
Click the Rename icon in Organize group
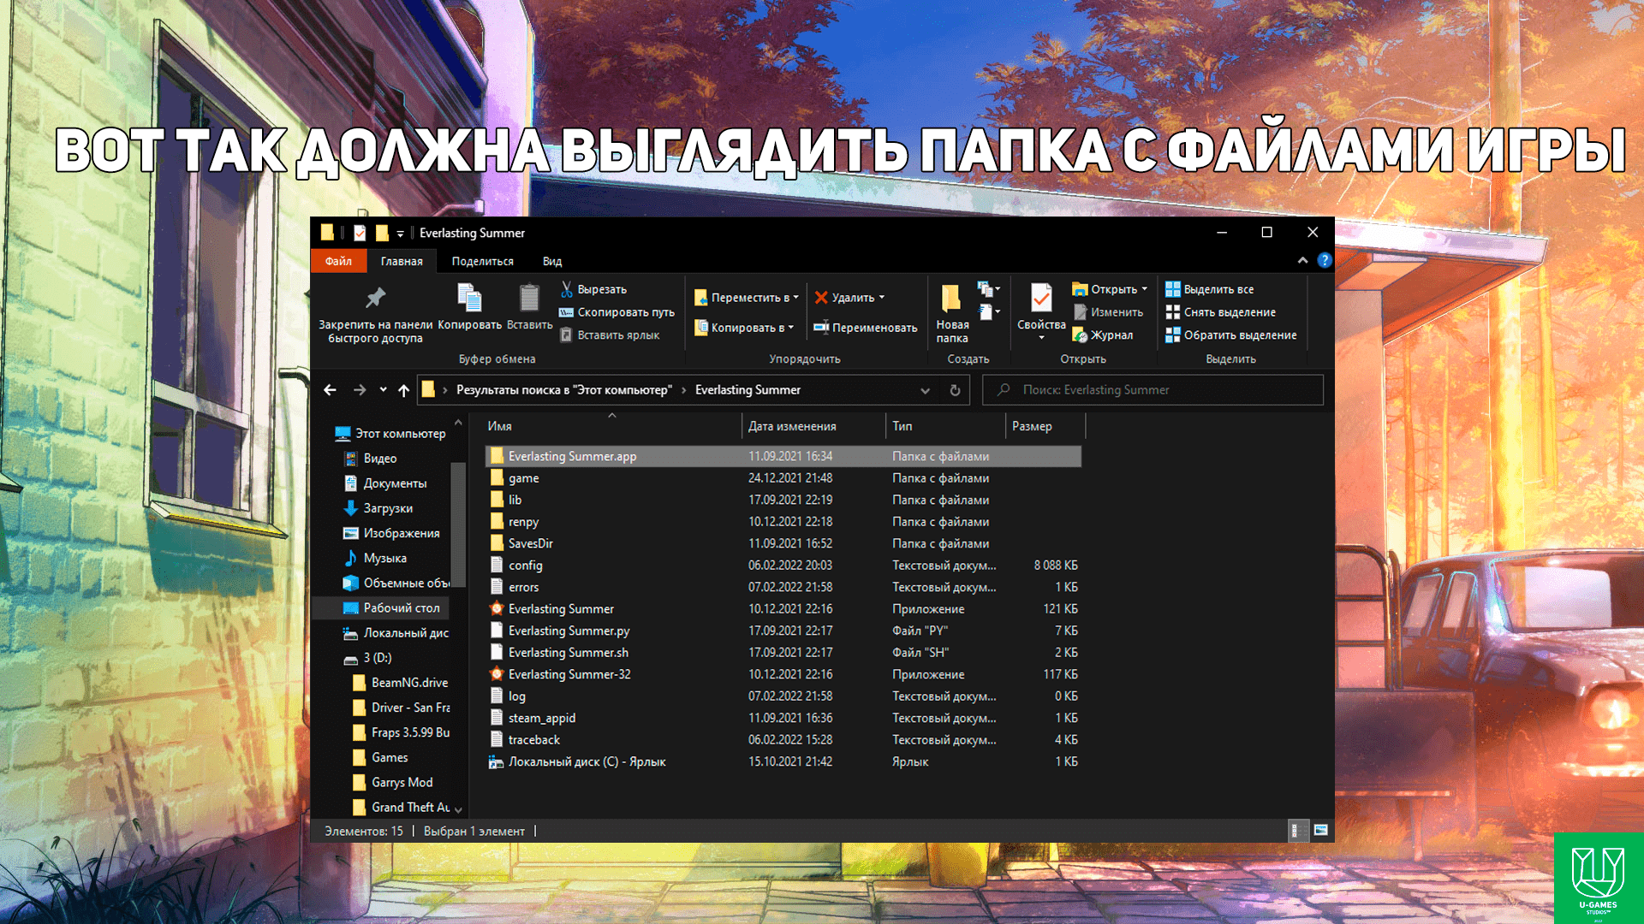click(x=821, y=328)
